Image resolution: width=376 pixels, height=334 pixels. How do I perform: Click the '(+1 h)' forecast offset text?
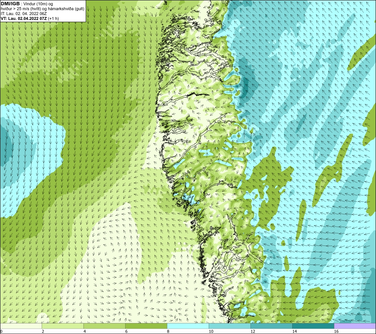click(53, 18)
